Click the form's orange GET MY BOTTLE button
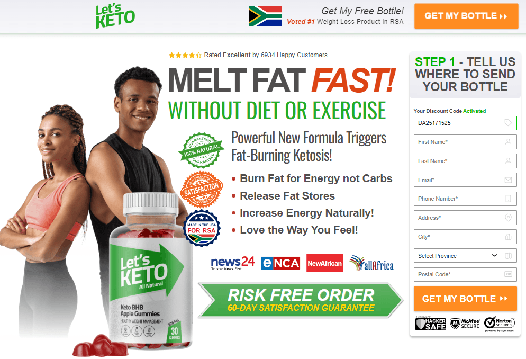Image resolution: width=526 pixels, height=359 pixels. tap(465, 299)
